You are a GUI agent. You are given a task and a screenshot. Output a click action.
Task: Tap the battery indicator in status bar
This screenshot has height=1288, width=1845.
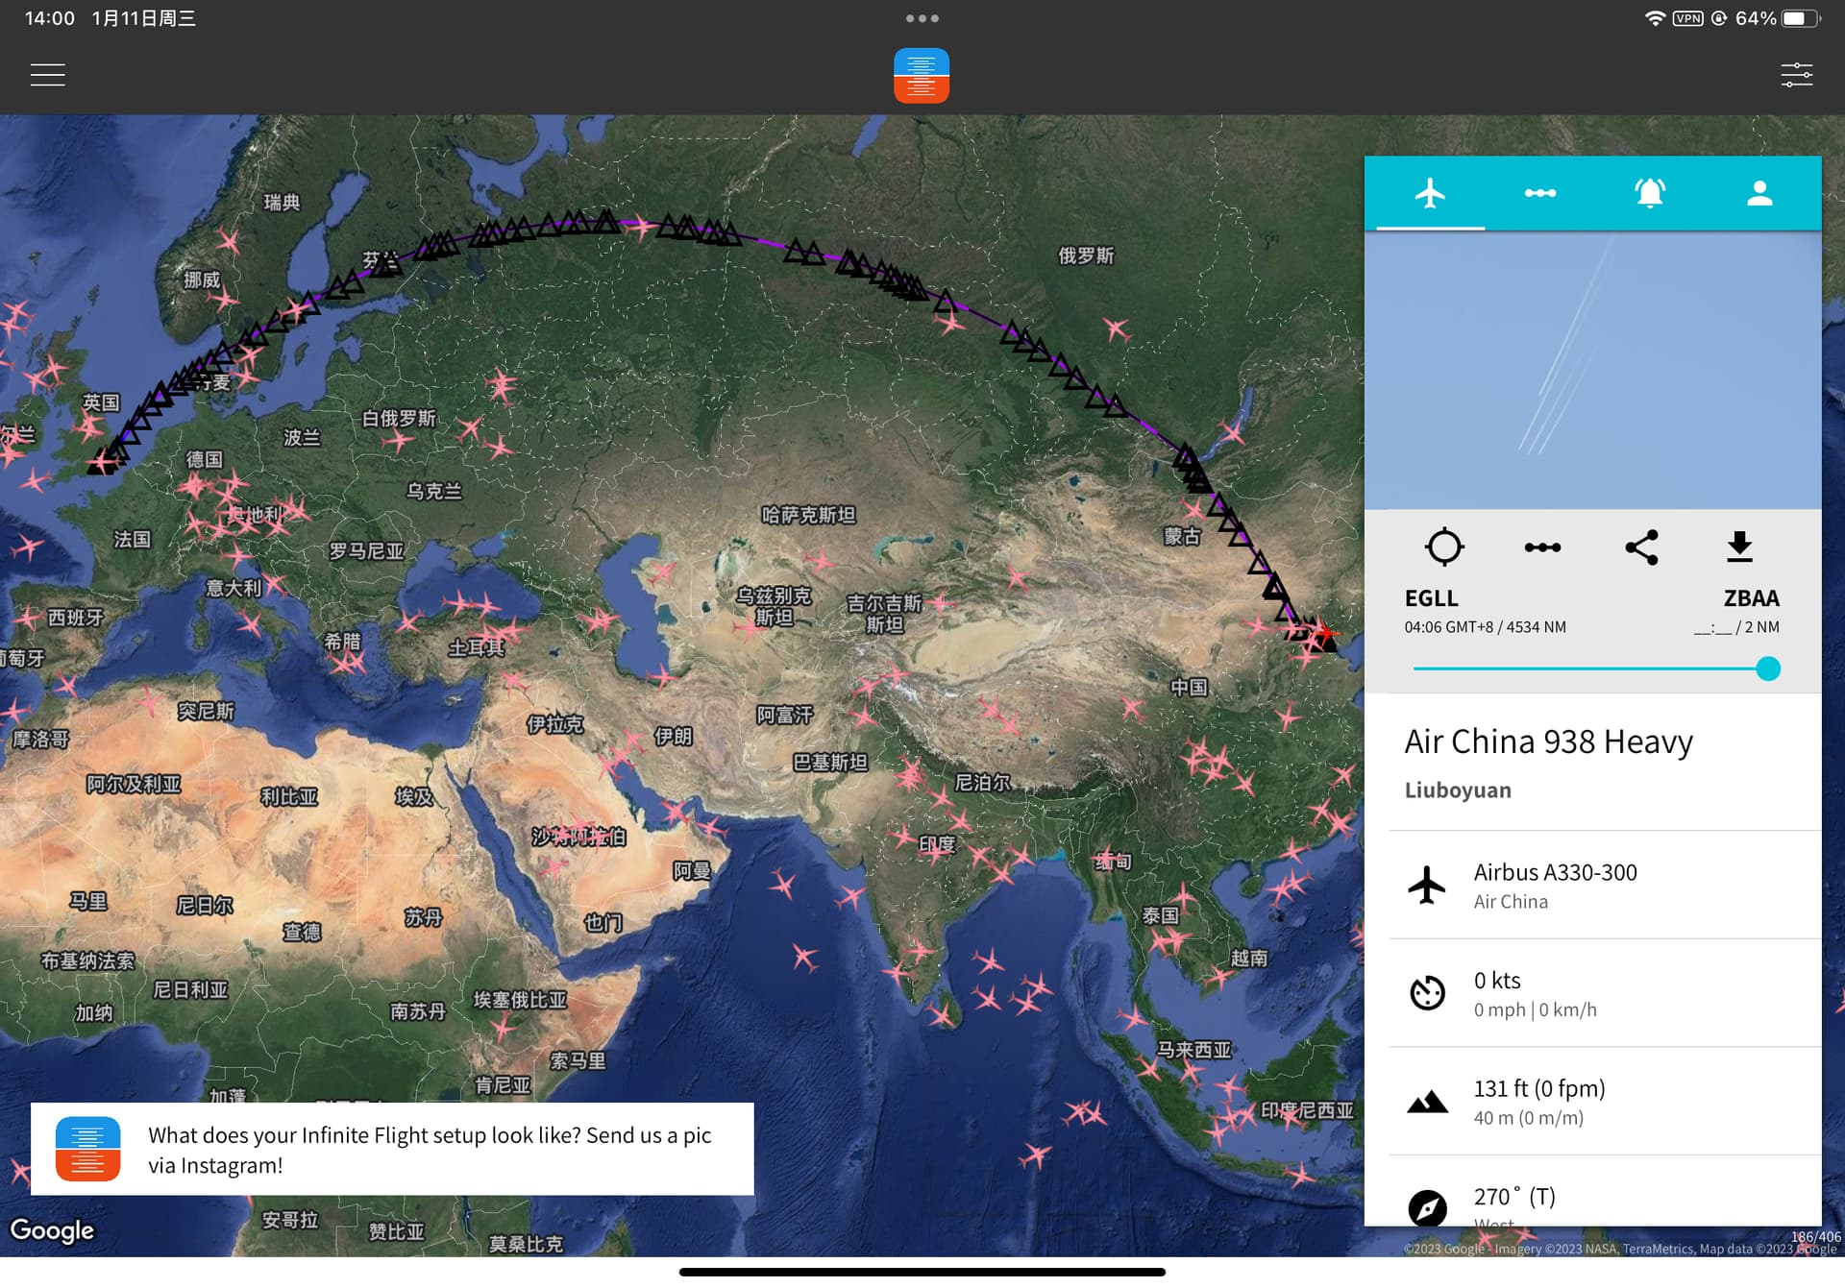coord(1799,18)
